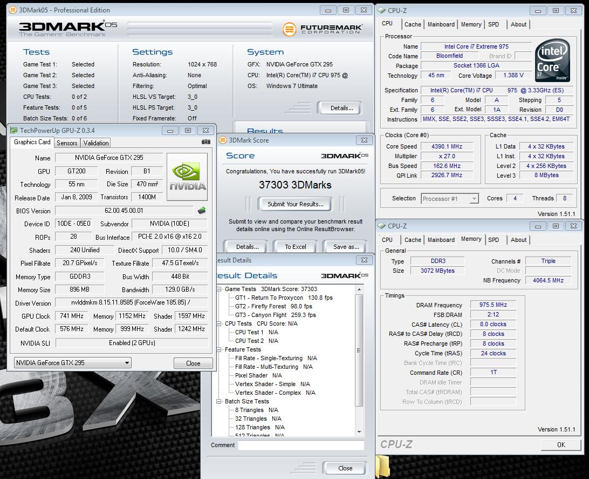This screenshot has width=589, height=479.
Task: Click DRAM Frequency 975.5 MHz value
Action: click(x=493, y=305)
